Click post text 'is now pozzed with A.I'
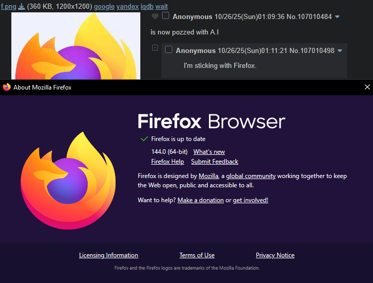 click(x=185, y=32)
